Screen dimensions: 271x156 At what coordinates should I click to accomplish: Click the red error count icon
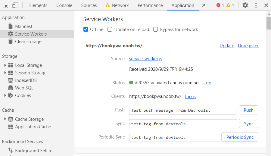tap(219, 5)
